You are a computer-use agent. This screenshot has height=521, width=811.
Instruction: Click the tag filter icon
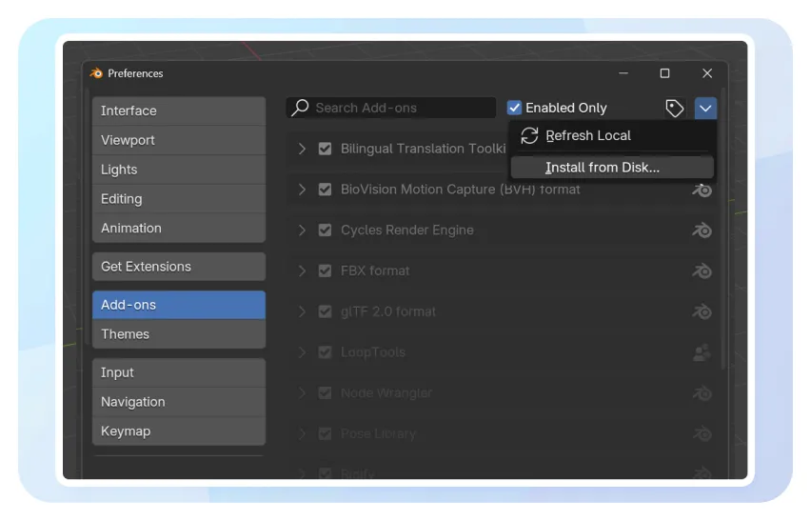coord(674,109)
